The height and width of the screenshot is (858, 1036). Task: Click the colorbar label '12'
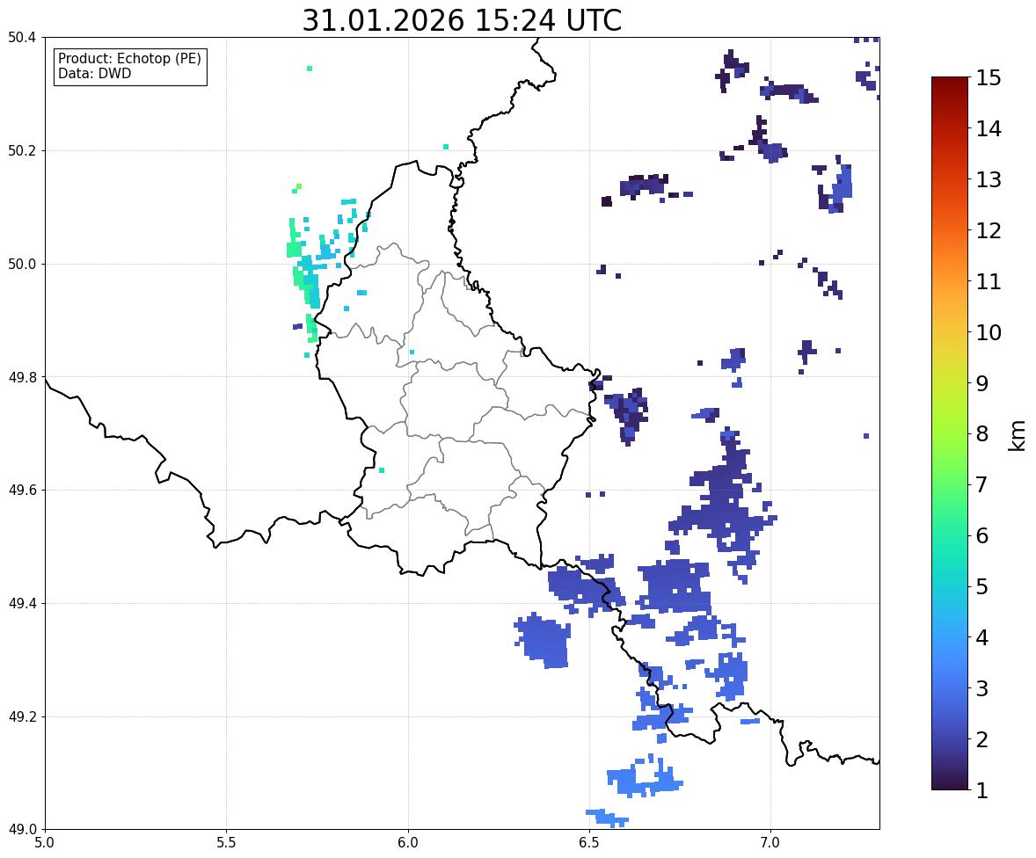coord(989,230)
